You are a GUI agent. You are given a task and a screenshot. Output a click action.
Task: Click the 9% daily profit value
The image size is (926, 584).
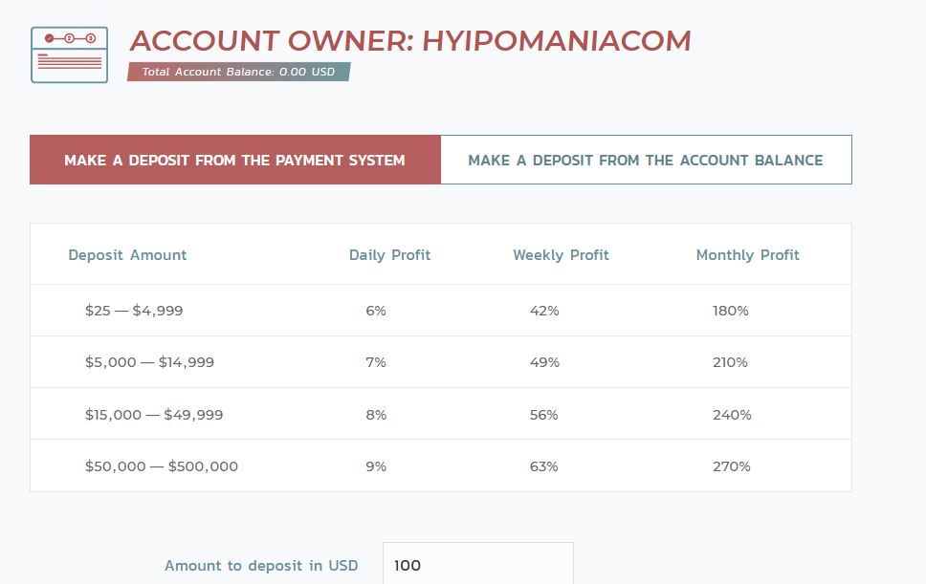coord(376,466)
